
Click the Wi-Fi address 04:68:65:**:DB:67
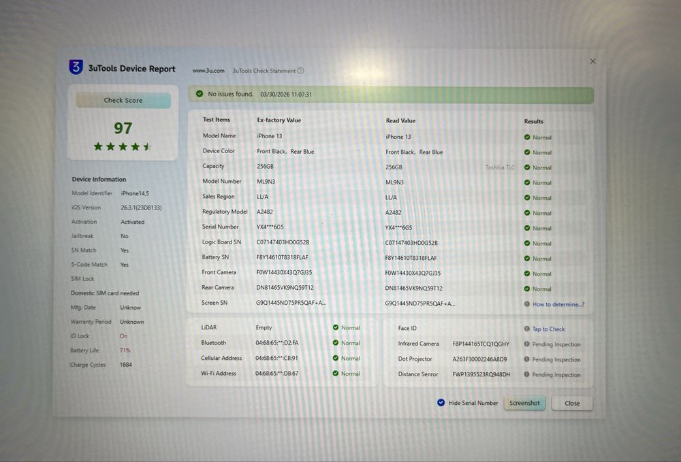coord(277,373)
